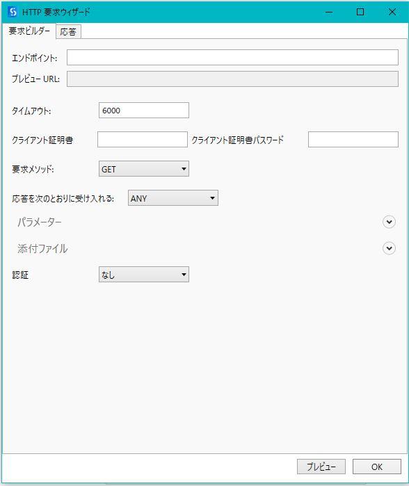Screen dimensions: 409x486
Task: Select the 要求ビルダー tab
Action: pyautogui.click(x=29, y=31)
